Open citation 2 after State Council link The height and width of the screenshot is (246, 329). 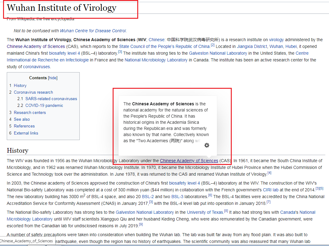(x=213, y=45)
